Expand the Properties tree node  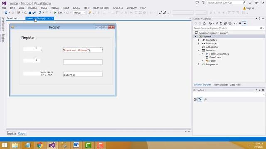(199, 40)
